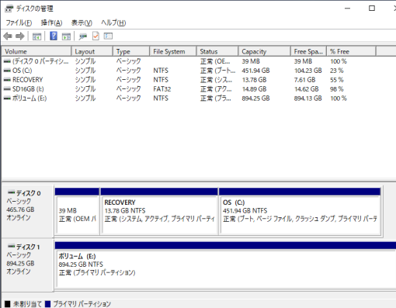Click the Back arrow toolbar icon
The width and height of the screenshot is (396, 308).
pos(8,36)
